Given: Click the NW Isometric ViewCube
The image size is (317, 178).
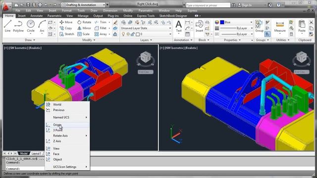Looking at the screenshot, I should point(302,57).
